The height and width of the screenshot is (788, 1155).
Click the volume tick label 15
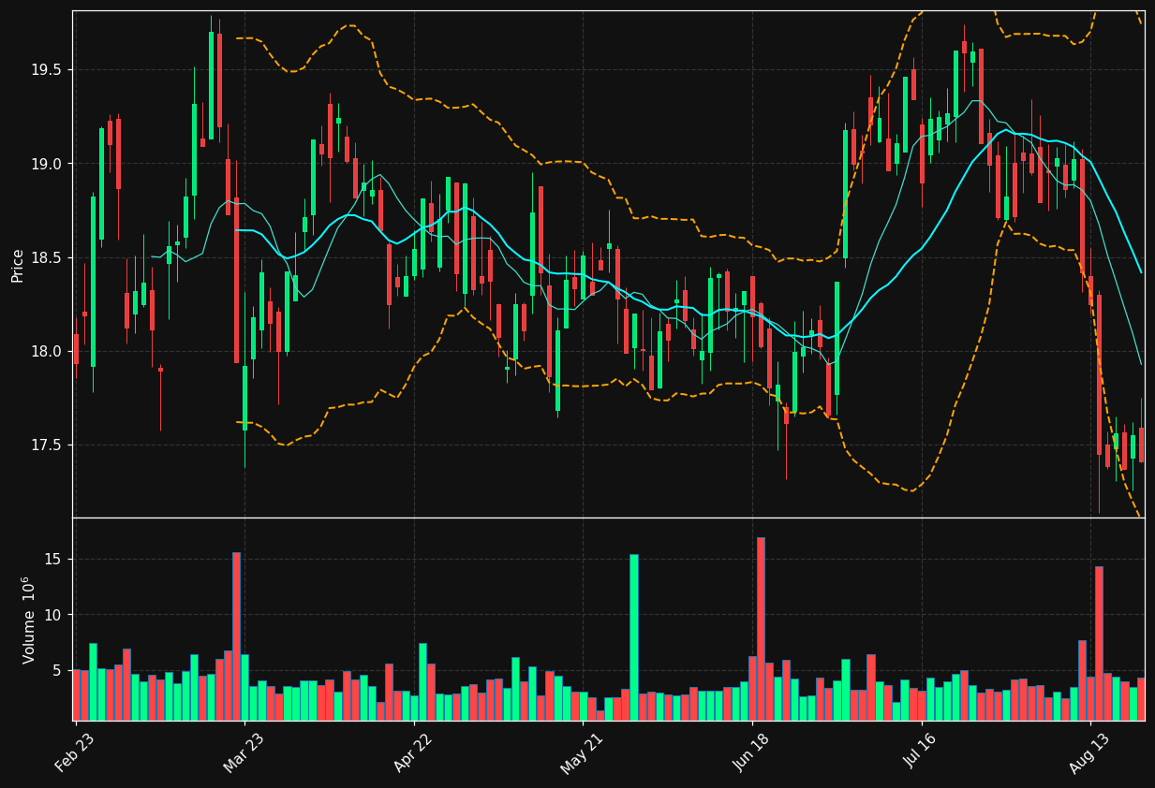55,560
